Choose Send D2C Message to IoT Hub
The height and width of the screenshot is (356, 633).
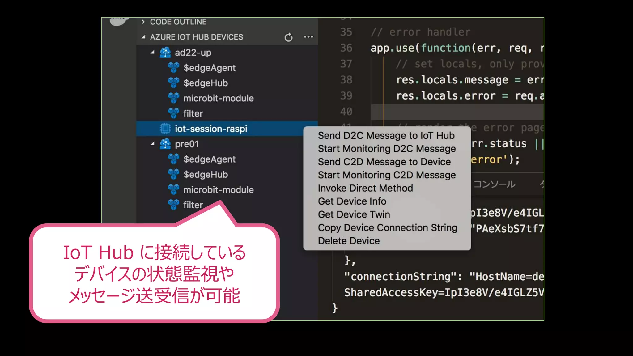coord(386,136)
